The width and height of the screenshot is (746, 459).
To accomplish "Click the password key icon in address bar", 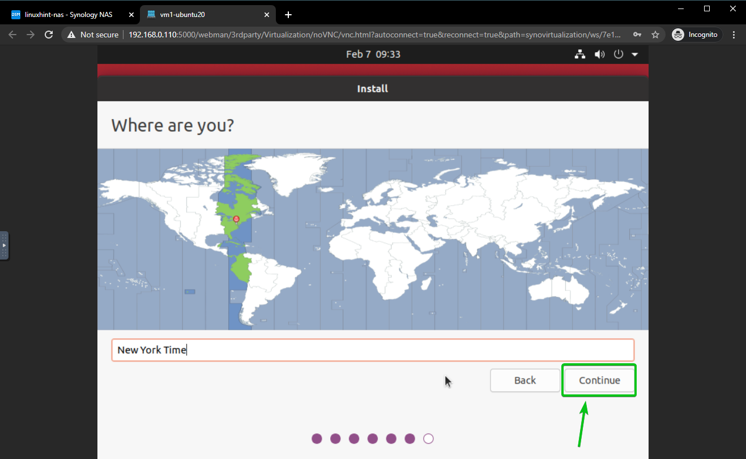I will 637,35.
